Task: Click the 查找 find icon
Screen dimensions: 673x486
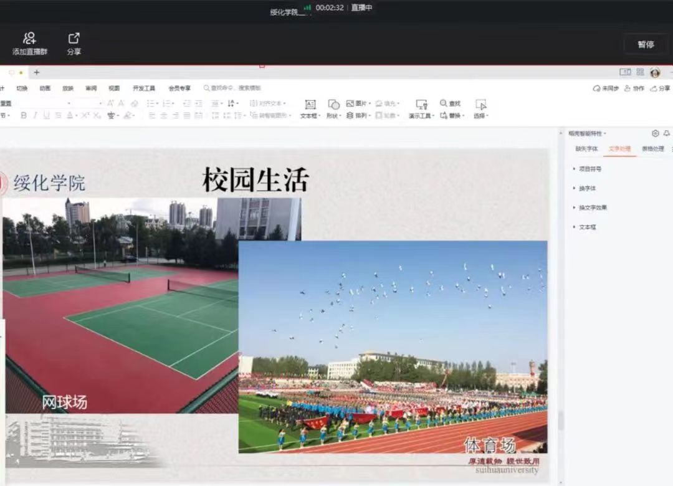Action: (444, 103)
